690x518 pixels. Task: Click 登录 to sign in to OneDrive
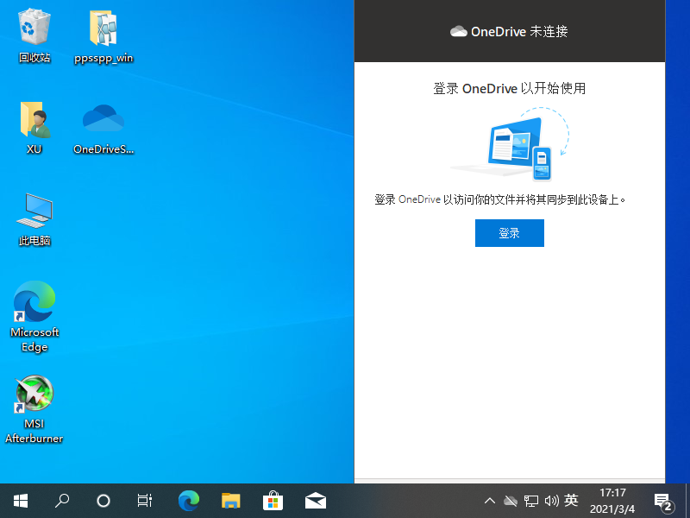(x=510, y=232)
